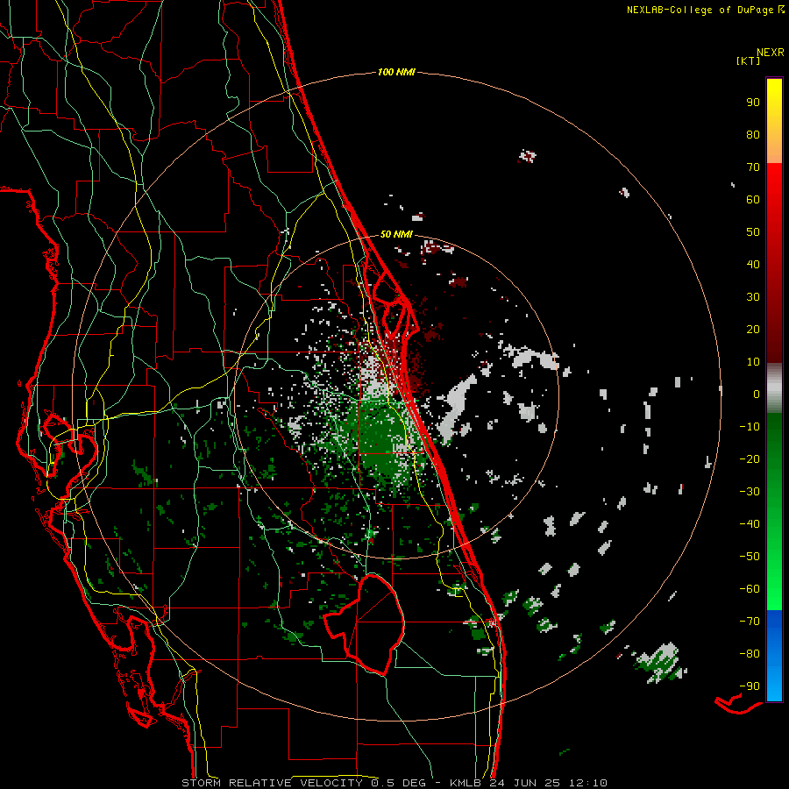Click the -80 value on velocity scale
This screenshot has width=789, height=789.
tap(750, 654)
